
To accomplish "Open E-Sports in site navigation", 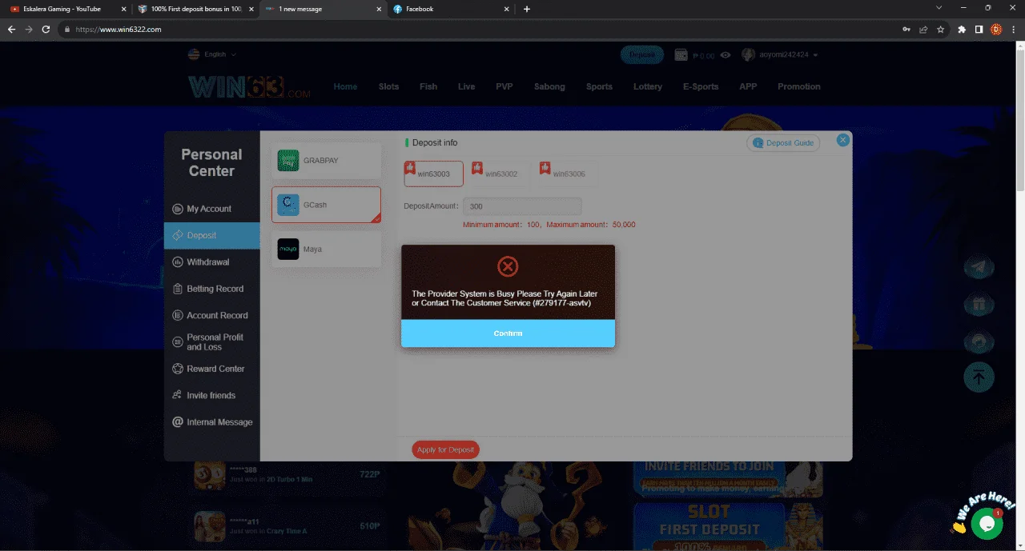I will [701, 86].
